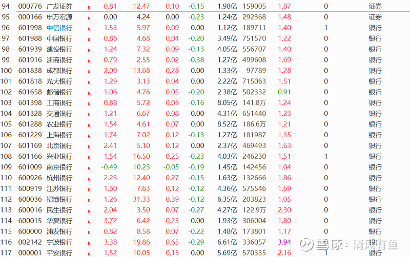
Task: Click green volume ratio 0.91
Action: point(284,92)
